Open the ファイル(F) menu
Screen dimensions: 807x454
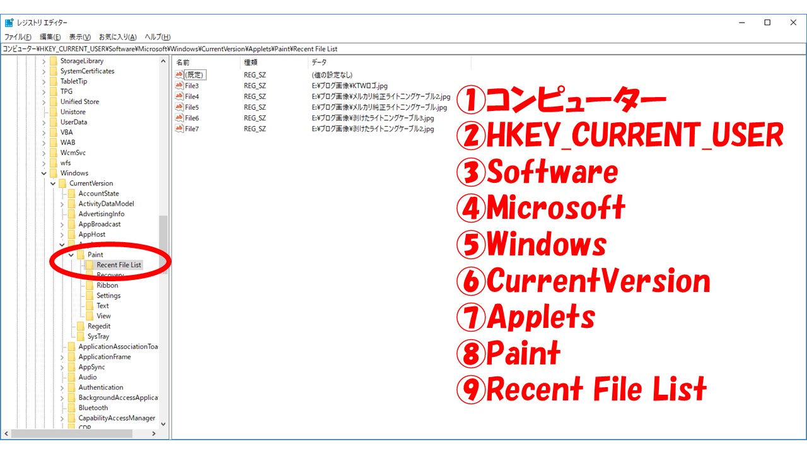[x=18, y=37]
